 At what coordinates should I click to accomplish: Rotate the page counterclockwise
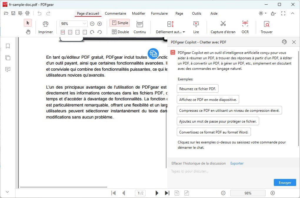99,32
